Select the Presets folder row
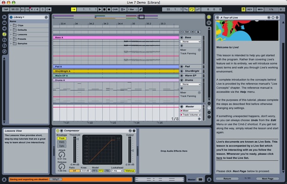287x184 pixels. 29,39
